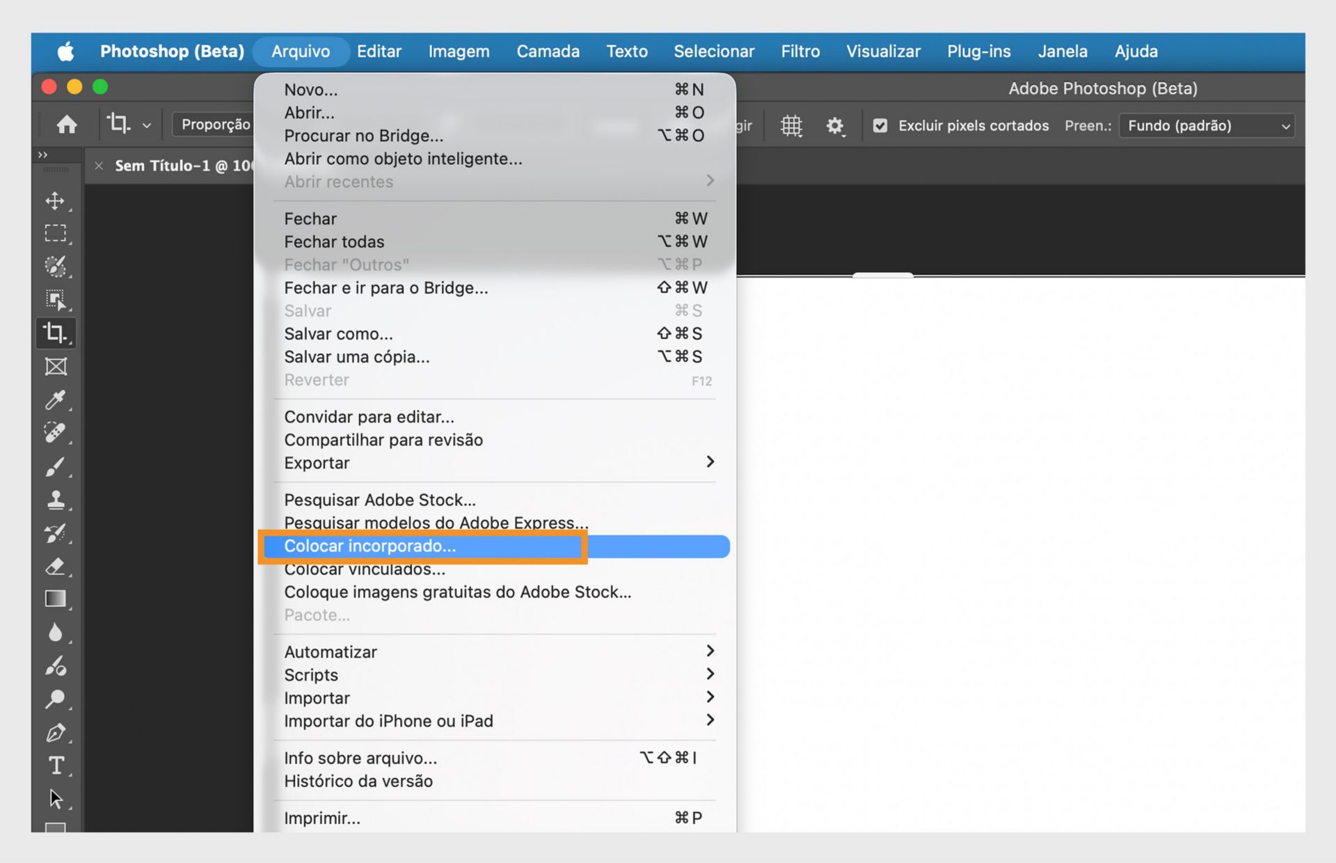Select the Type tool
The width and height of the screenshot is (1336, 863).
[x=56, y=766]
